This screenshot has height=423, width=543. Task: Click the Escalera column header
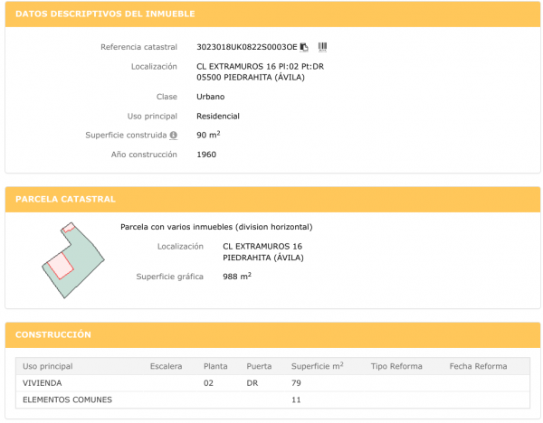[166, 366]
